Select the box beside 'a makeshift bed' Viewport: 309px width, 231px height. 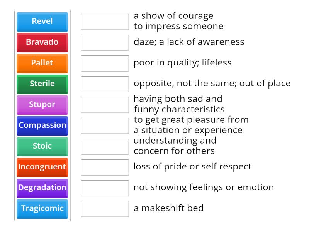[105, 209]
